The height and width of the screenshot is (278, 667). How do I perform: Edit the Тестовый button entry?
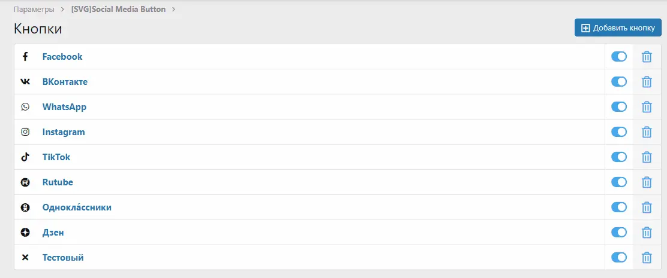coord(63,258)
